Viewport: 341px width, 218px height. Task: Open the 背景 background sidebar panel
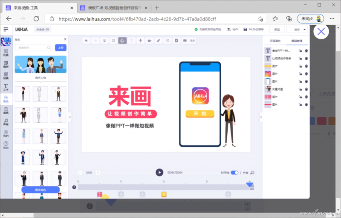(x=6, y=76)
